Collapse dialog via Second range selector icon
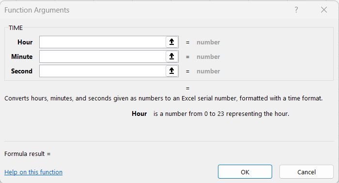 171,71
